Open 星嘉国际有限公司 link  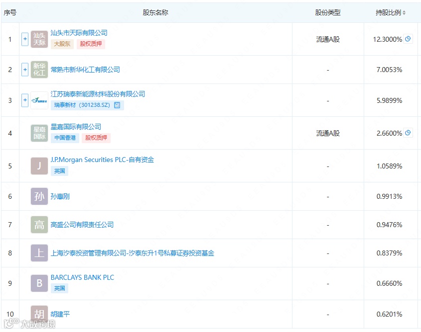coord(76,127)
